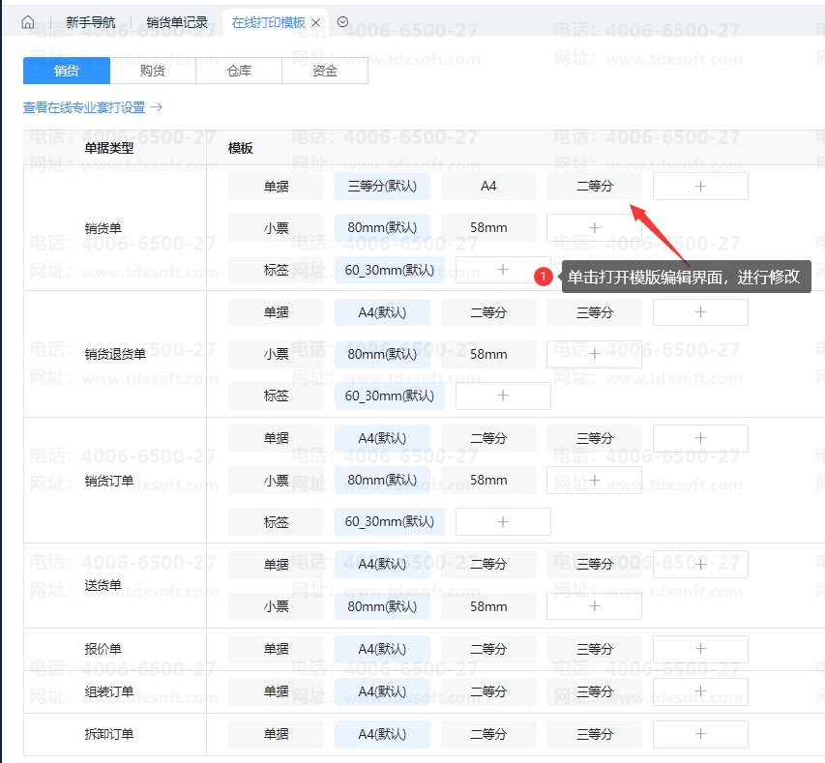The image size is (825, 763).
Task: Open the 查看在线专业套打设置 link
Action: click(x=92, y=107)
